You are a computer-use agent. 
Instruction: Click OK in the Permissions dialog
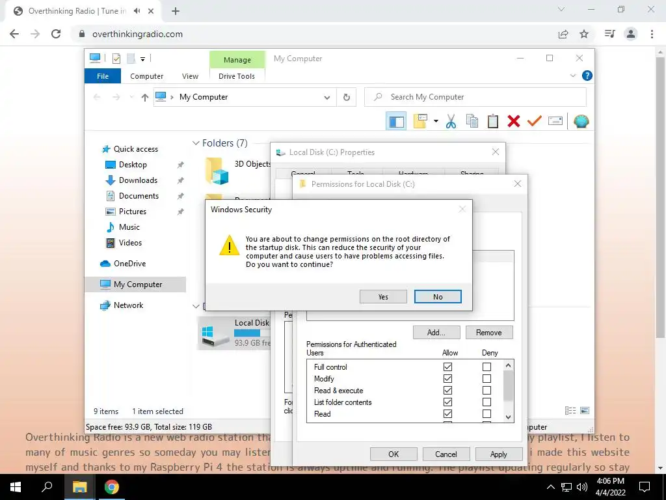[393, 454]
